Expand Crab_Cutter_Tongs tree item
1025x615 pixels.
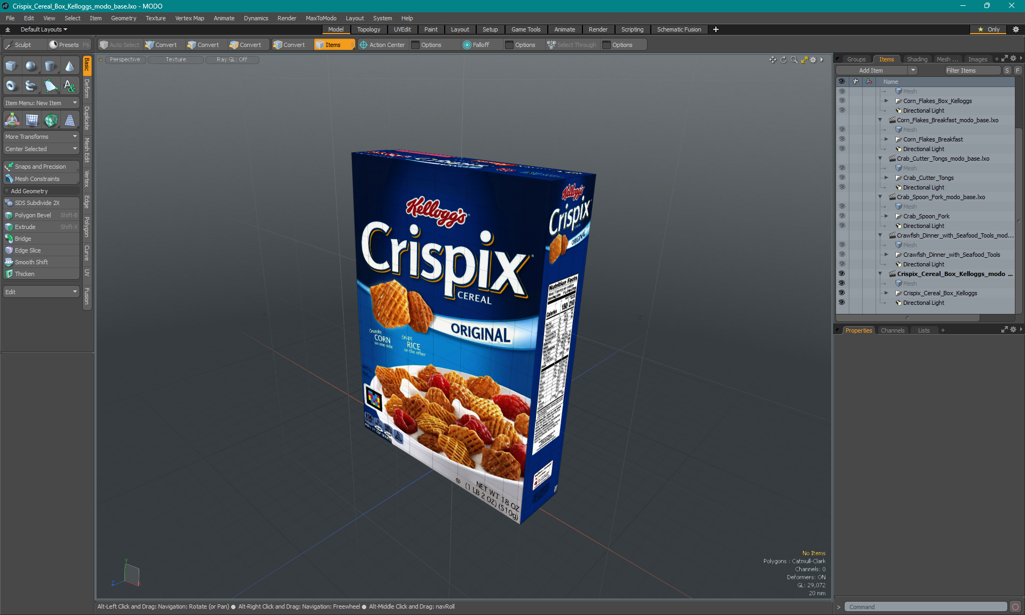pyautogui.click(x=886, y=178)
